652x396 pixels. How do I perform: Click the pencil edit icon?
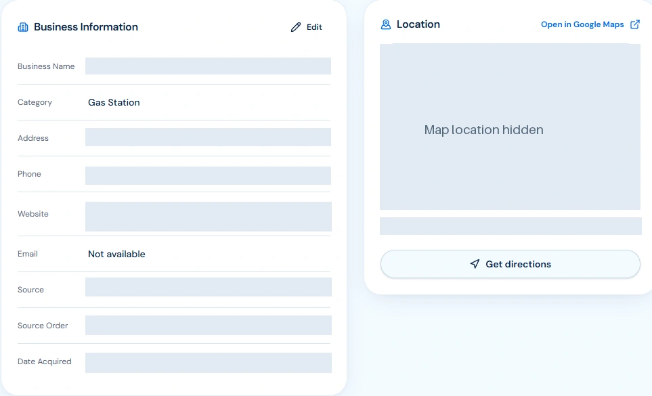coord(296,28)
